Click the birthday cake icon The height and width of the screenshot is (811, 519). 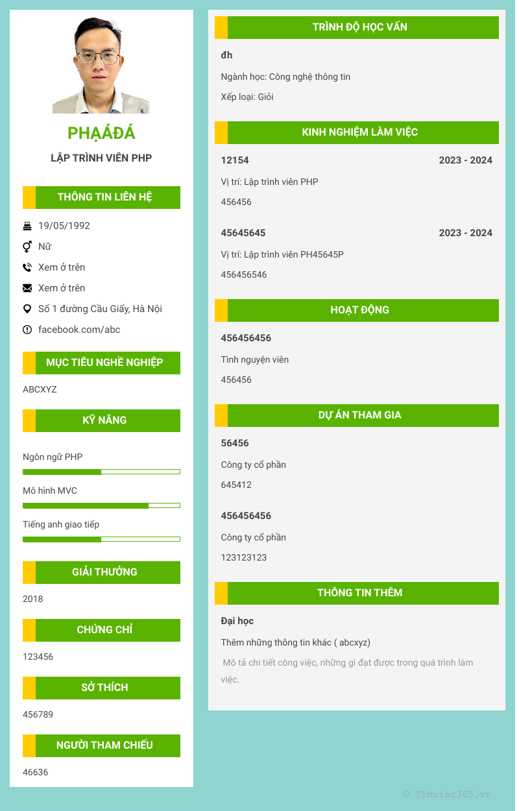tap(27, 226)
